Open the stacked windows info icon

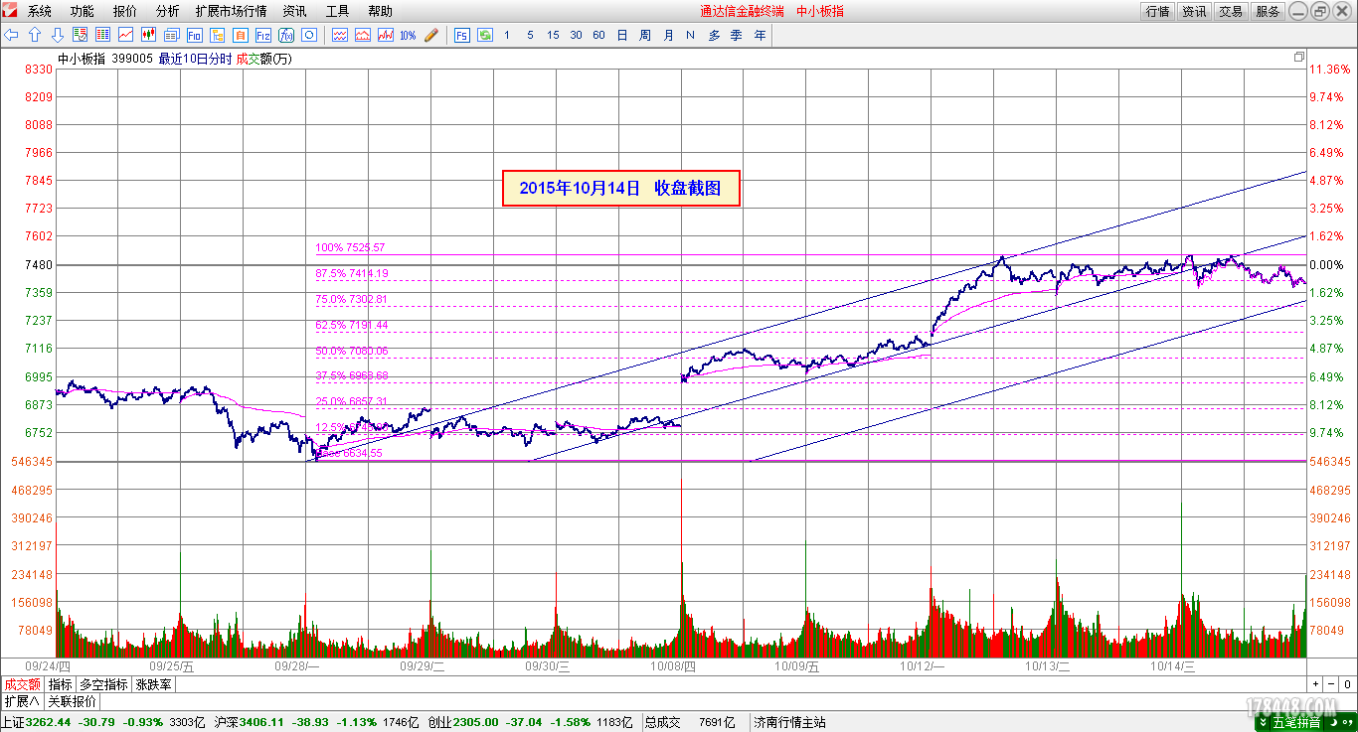click(171, 35)
